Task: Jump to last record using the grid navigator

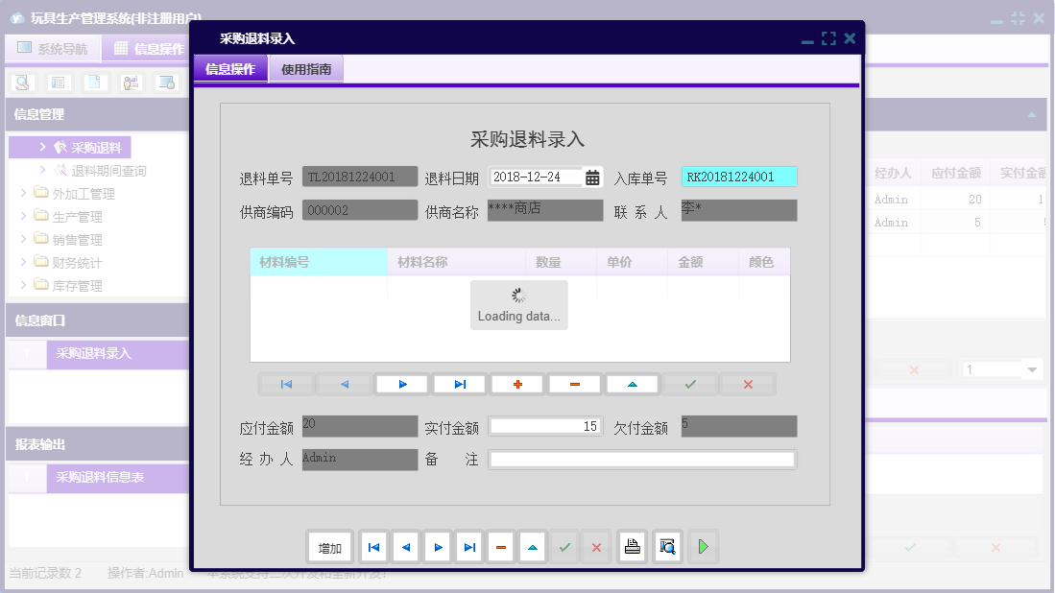Action: pyautogui.click(x=459, y=384)
